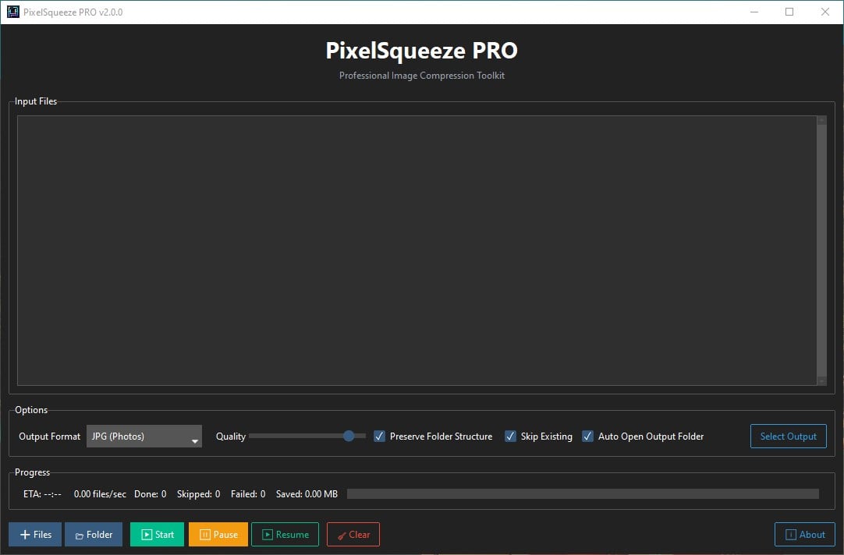Screen dimensions: 844x555
Task: Select the folder icon beside Folder label
Action: pos(80,534)
